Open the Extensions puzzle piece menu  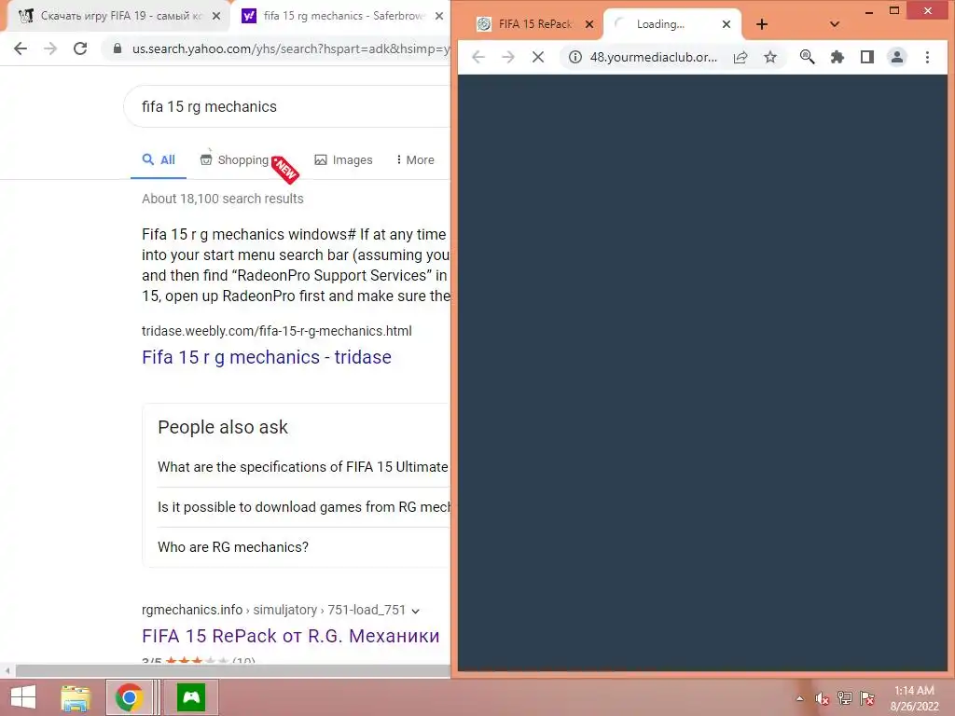tap(837, 57)
